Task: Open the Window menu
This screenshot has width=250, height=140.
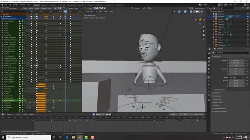Action: [x=22, y=5]
